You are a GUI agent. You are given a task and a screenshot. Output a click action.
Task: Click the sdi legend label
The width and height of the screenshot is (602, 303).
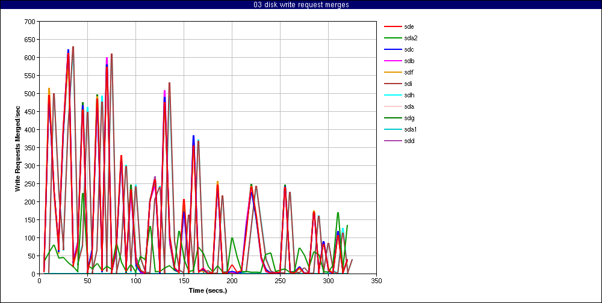pos(408,84)
